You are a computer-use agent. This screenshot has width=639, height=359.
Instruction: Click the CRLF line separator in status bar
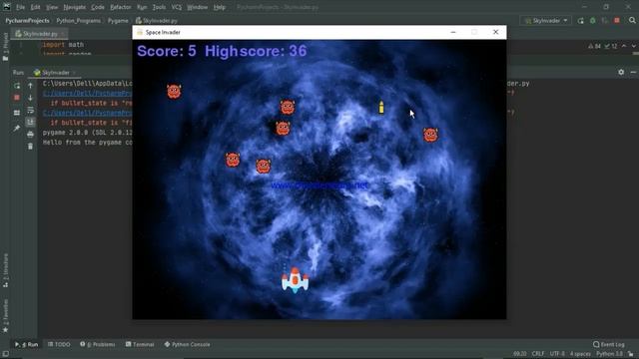538,354
